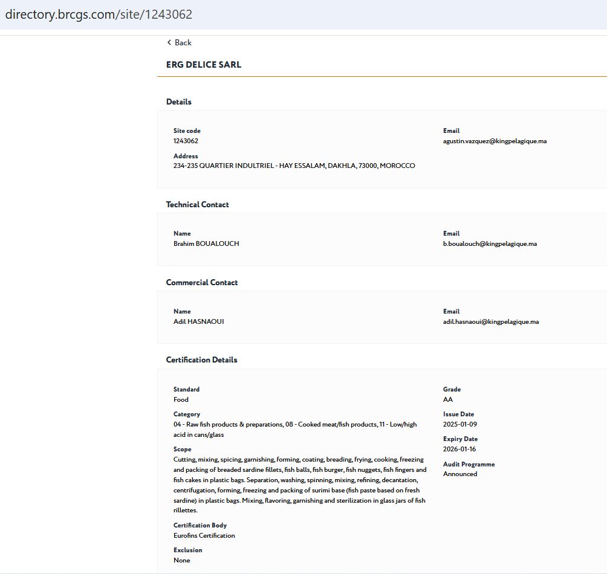Click the browser address bar URL
Screen dimensions: 607x574
99,15
